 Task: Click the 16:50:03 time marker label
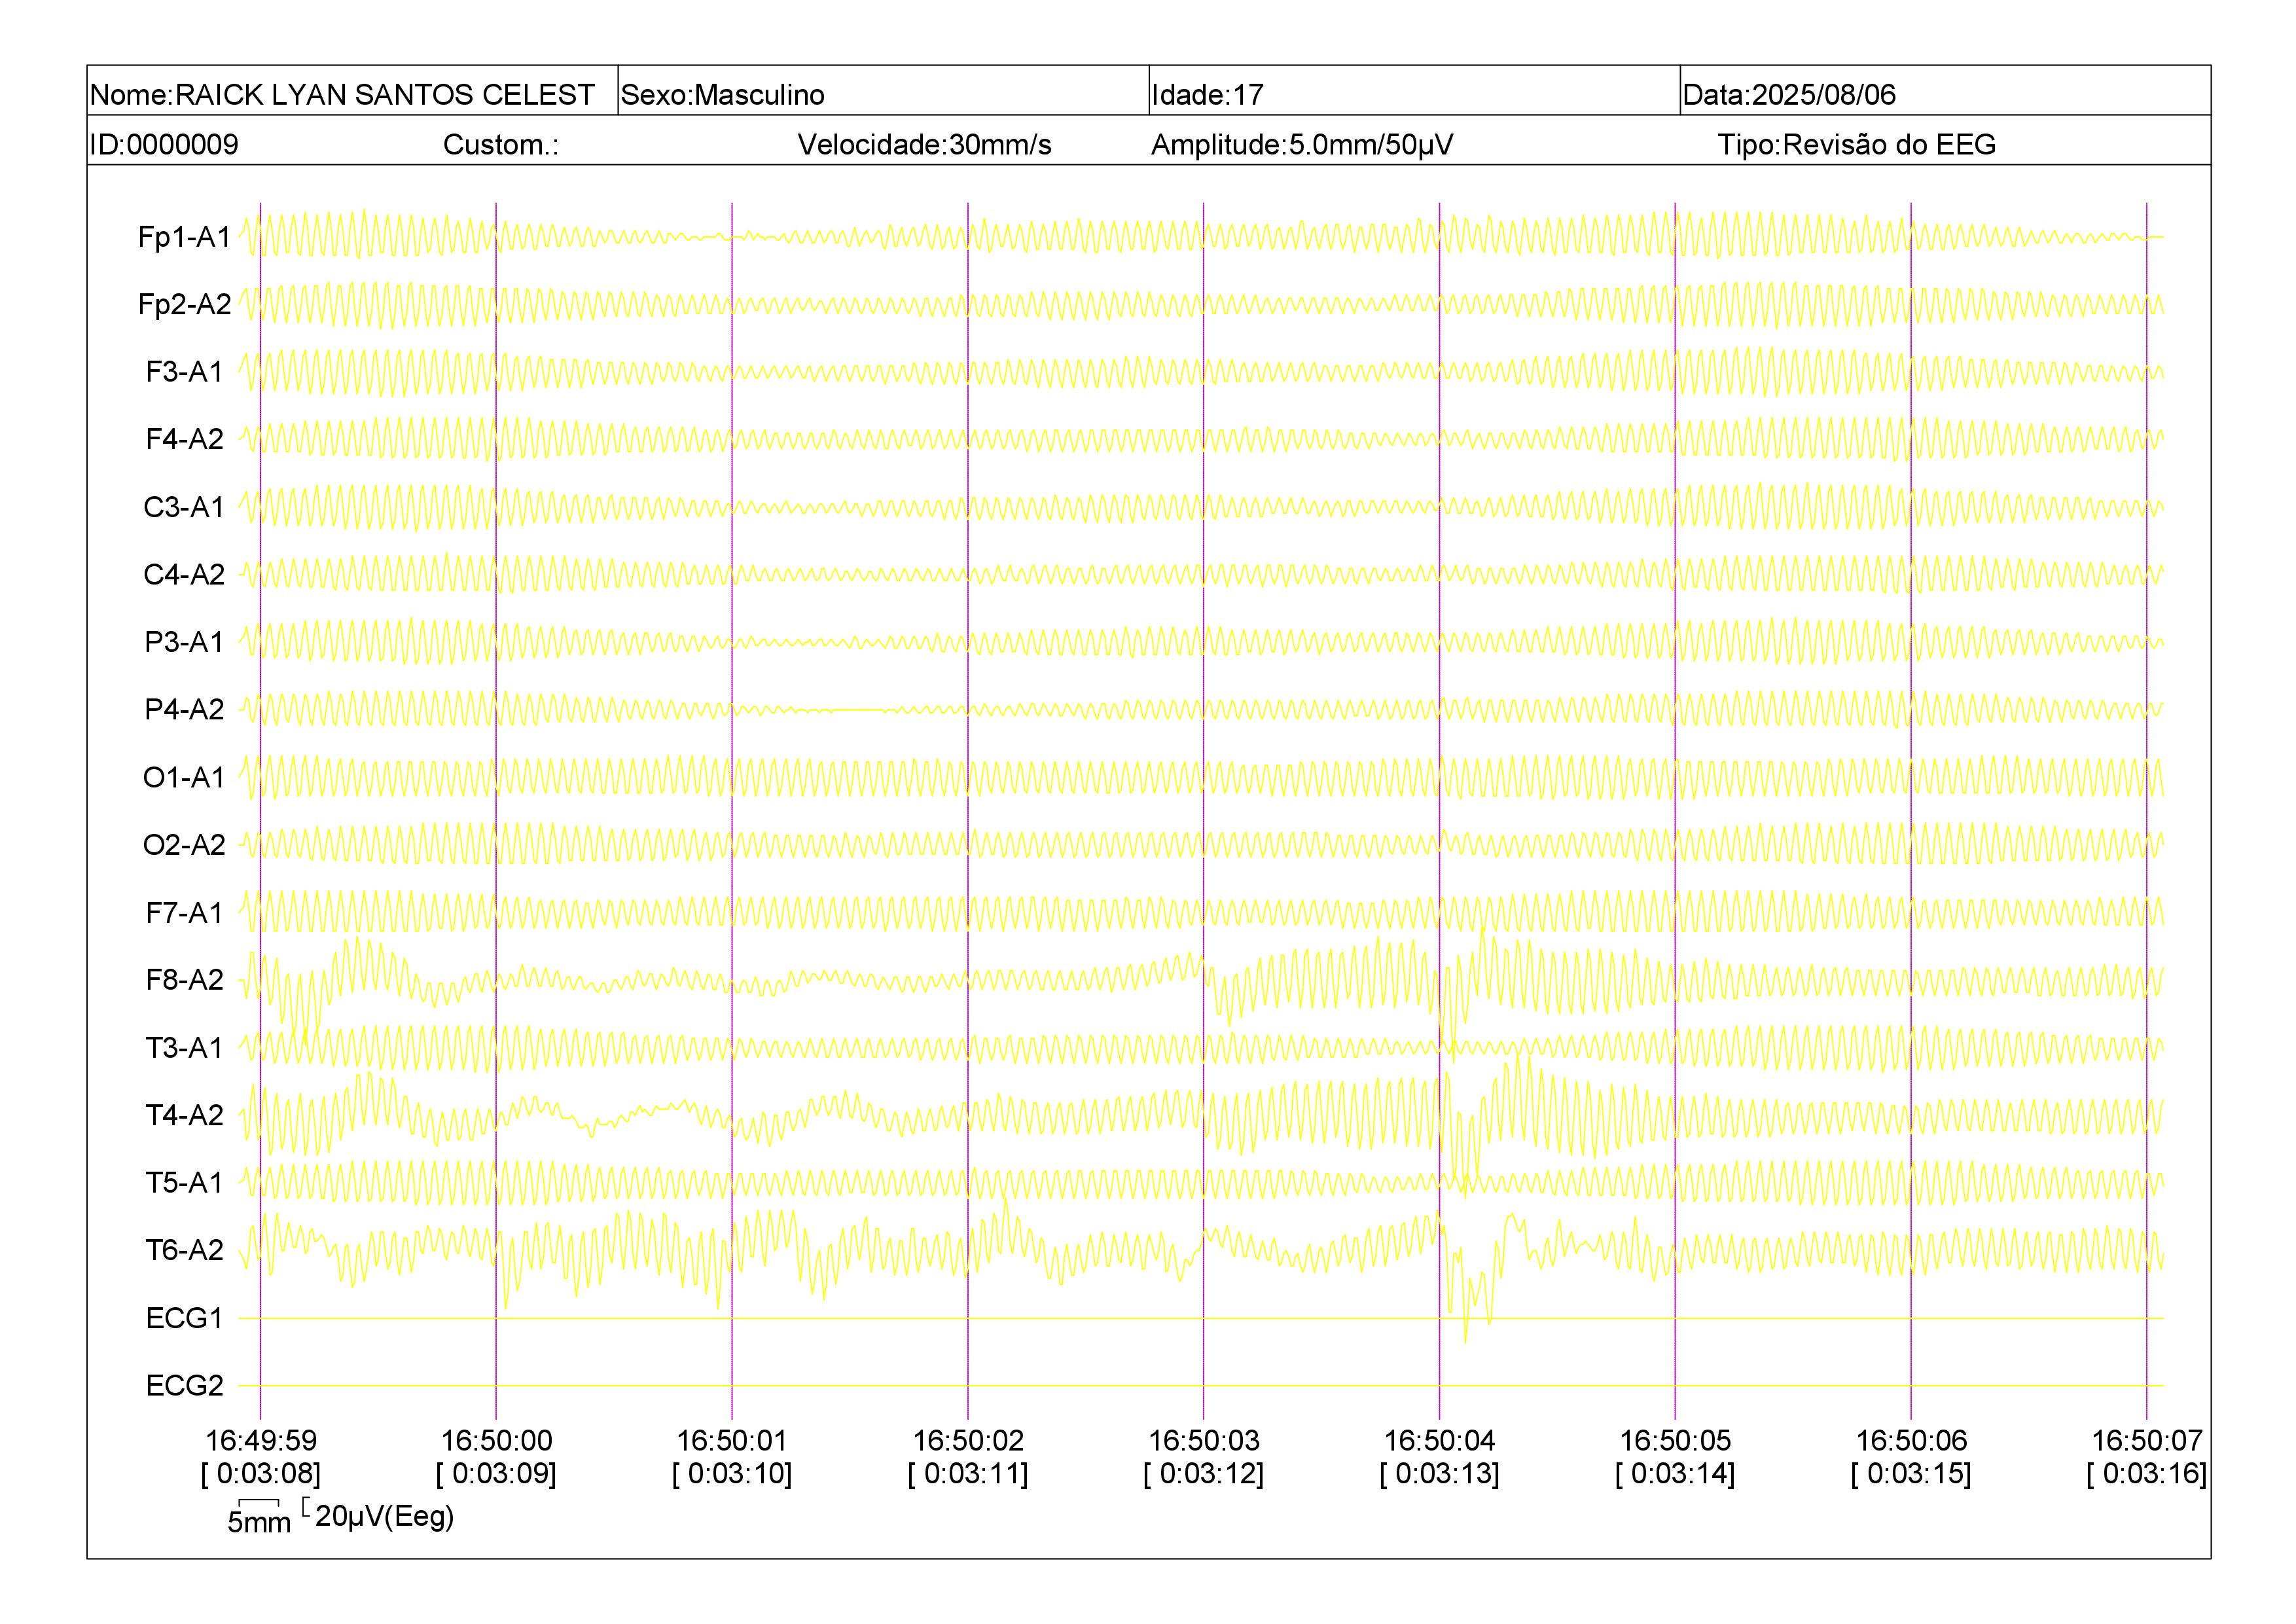[x=1204, y=1441]
